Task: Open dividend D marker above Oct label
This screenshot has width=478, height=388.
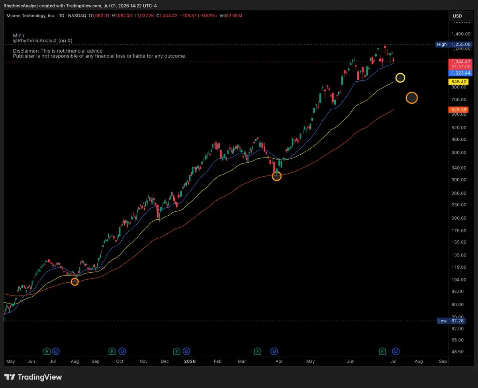Action: [122, 351]
